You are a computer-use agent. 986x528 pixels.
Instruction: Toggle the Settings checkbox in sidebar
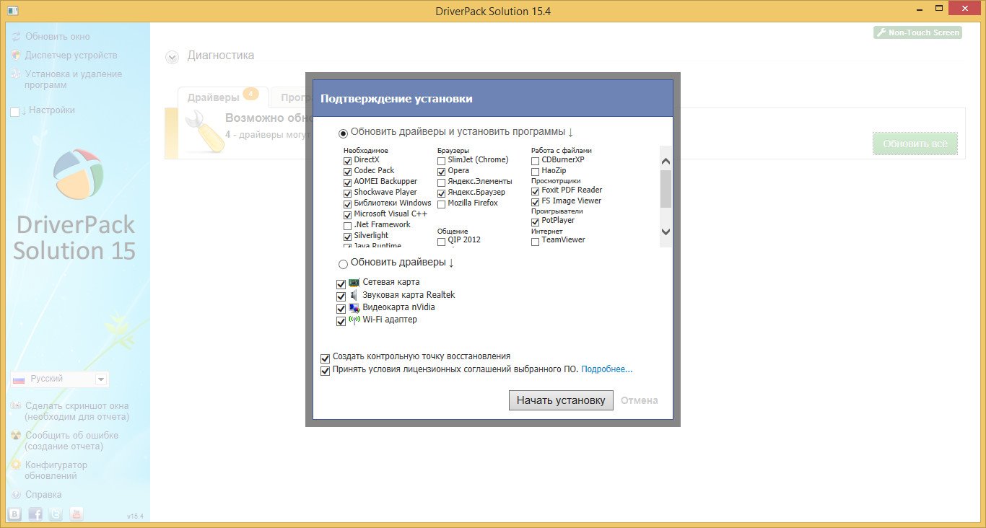pos(15,112)
